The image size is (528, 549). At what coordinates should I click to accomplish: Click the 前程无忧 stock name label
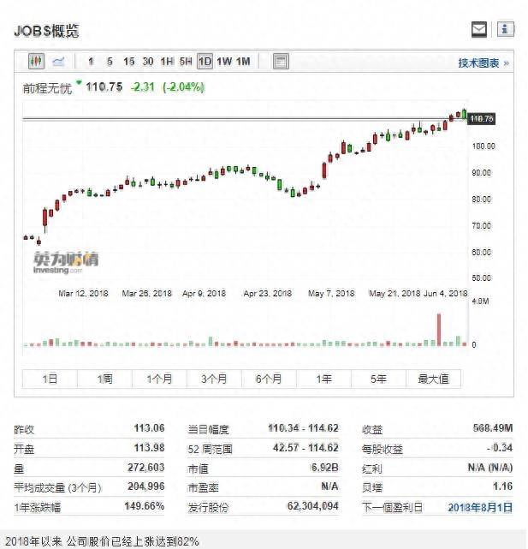click(x=47, y=88)
